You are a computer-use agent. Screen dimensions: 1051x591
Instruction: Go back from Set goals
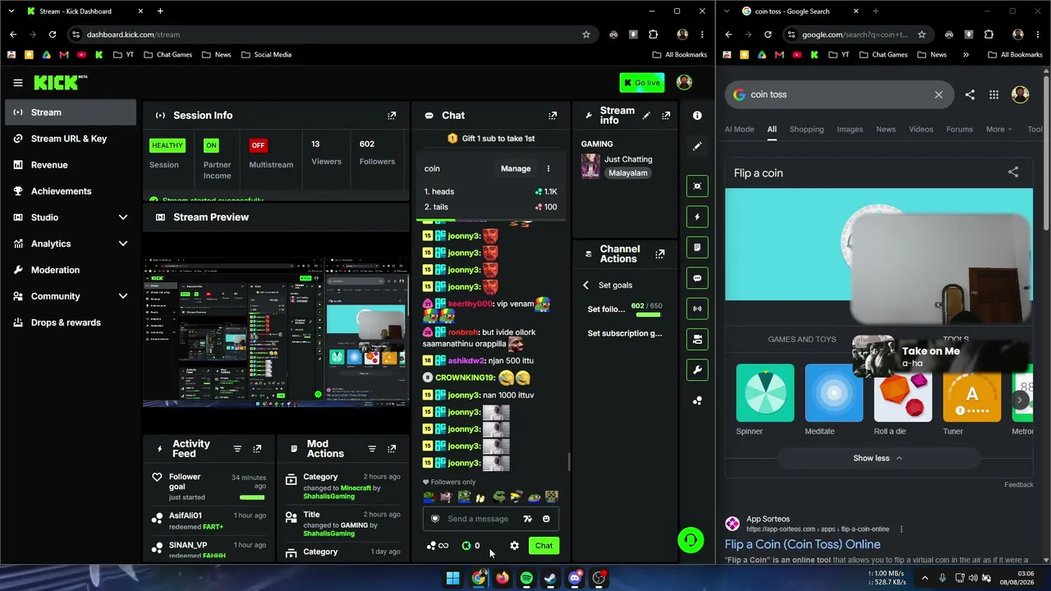coord(585,285)
